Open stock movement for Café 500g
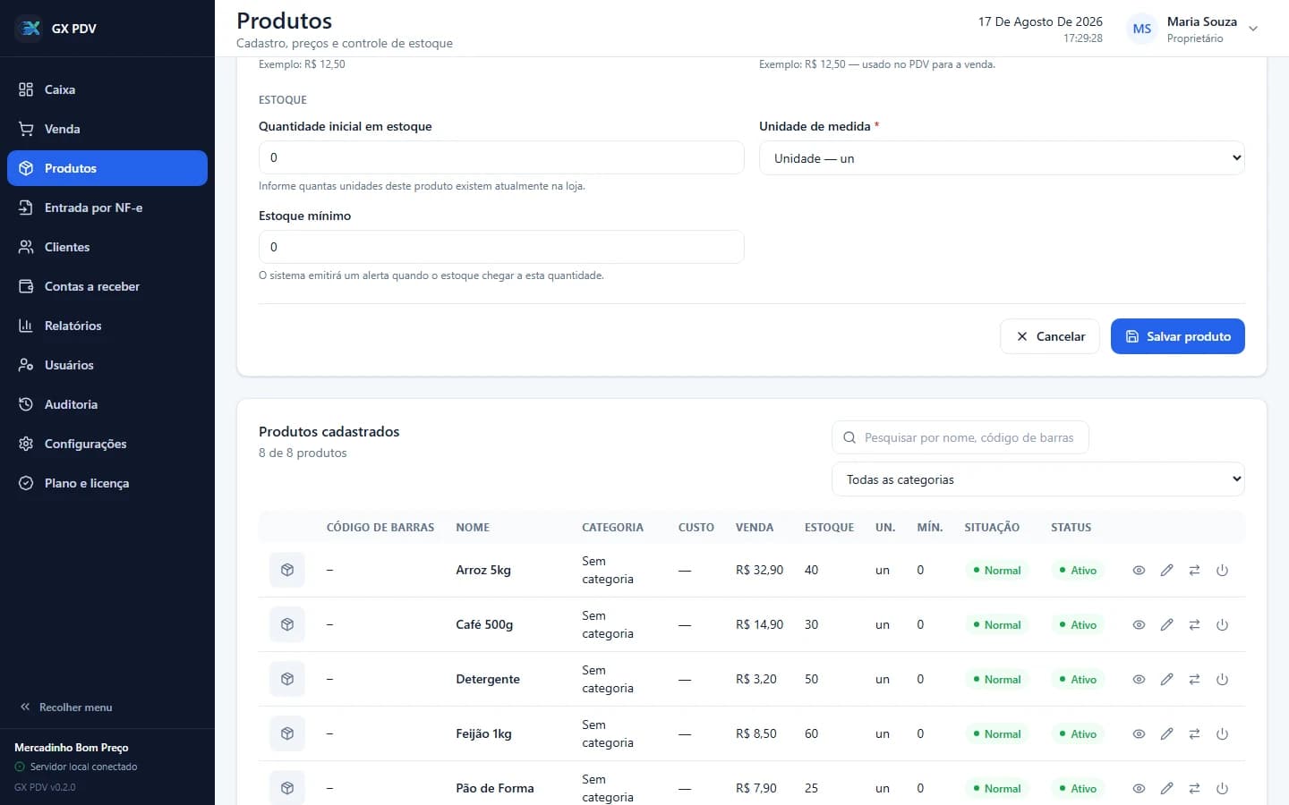The image size is (1289, 805). tap(1194, 625)
